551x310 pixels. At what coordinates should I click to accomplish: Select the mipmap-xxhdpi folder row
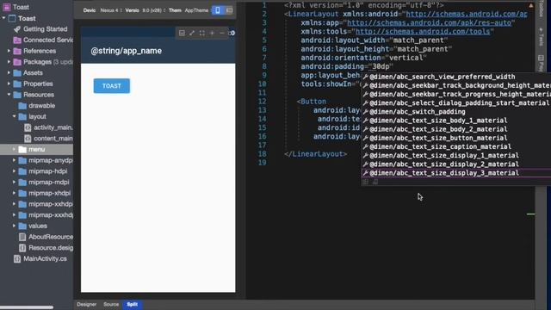(36, 204)
